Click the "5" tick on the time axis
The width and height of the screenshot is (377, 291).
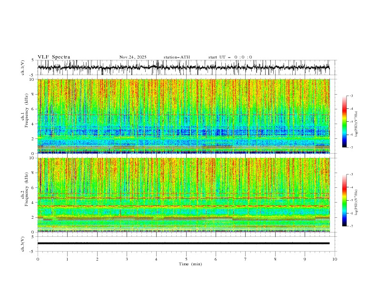[186, 259]
